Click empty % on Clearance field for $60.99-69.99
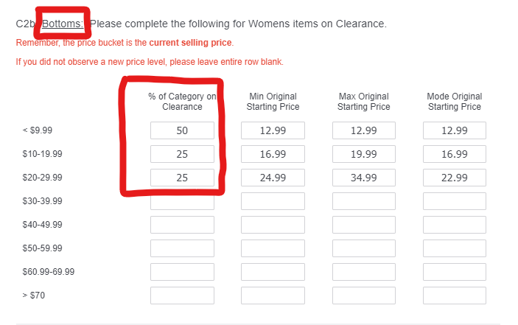This screenshot has width=518, height=325. 182,272
